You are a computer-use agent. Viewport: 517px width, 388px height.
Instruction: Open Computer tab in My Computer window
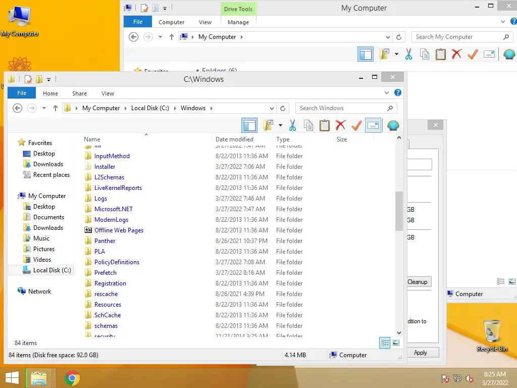click(x=172, y=22)
